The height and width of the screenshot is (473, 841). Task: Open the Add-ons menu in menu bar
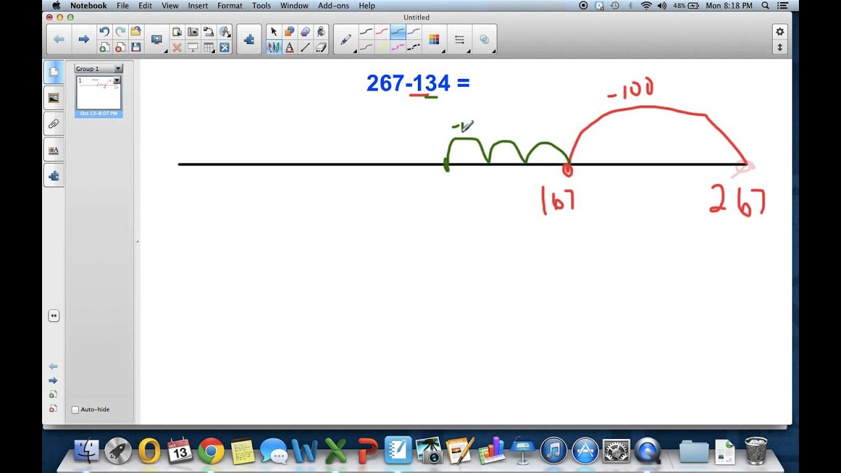334,5
